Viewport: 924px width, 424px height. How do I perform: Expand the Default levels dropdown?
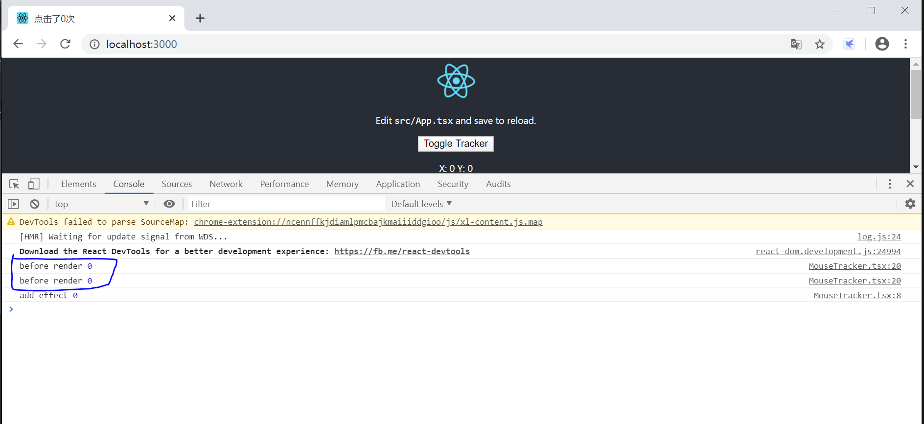(x=421, y=204)
